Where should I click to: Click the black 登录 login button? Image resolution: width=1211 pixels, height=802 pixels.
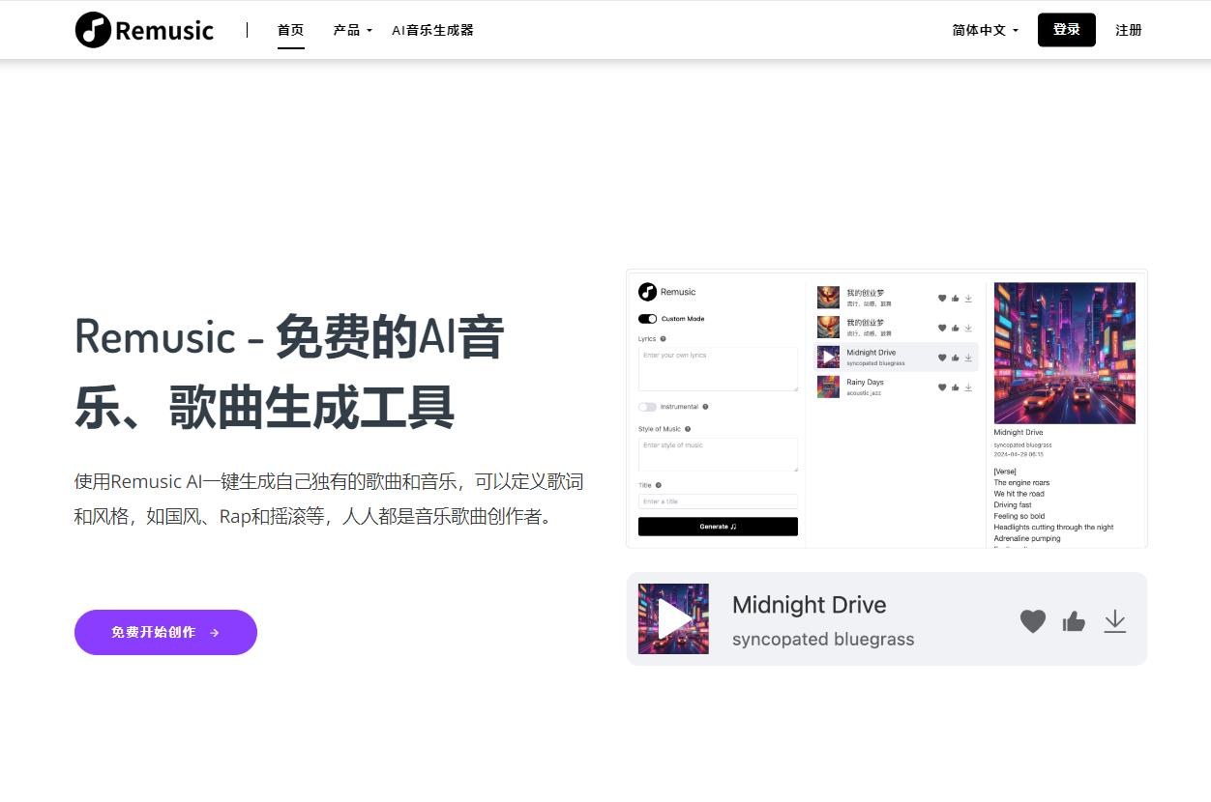click(1066, 30)
